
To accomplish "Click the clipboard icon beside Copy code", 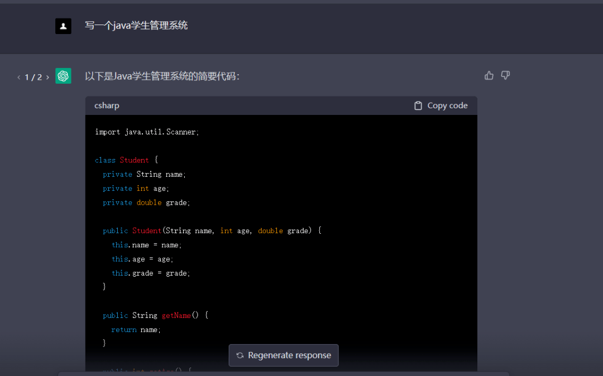I will coord(418,105).
